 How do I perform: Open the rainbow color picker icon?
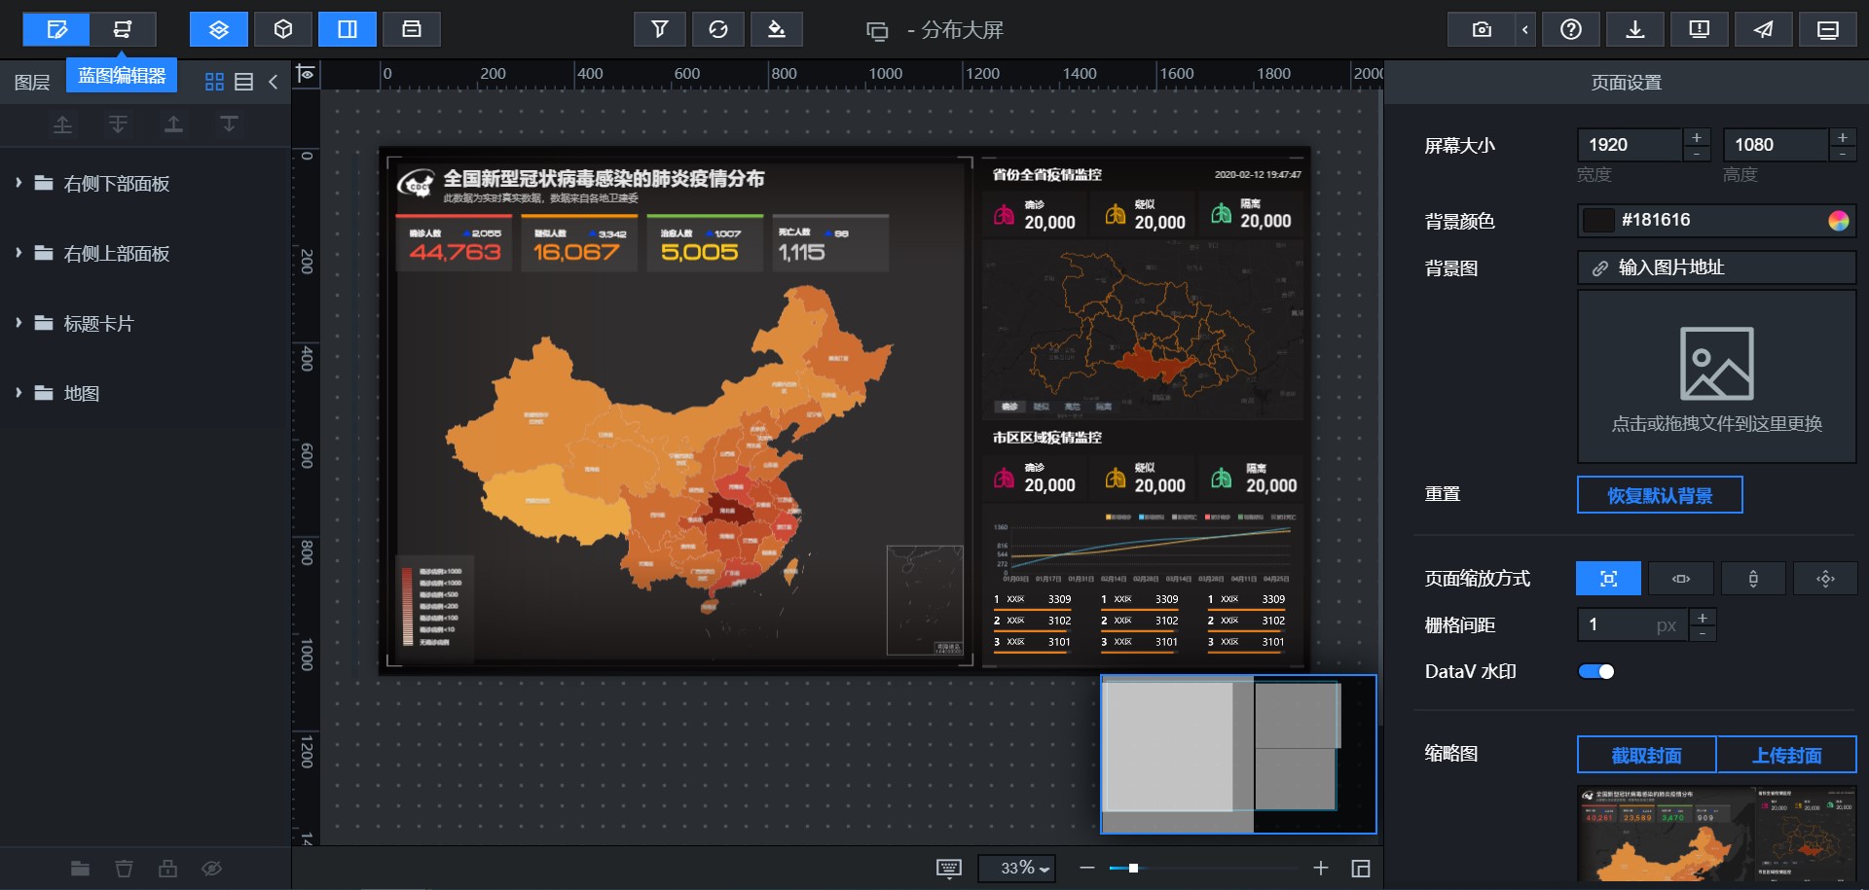(1839, 221)
